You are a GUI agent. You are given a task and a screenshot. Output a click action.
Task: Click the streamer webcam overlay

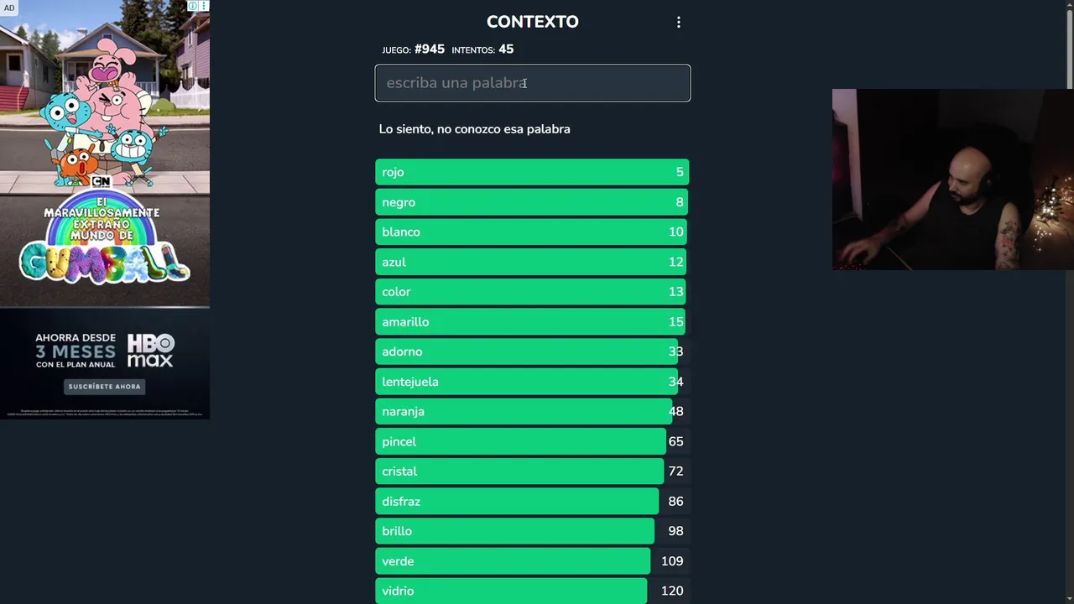pyautogui.click(x=952, y=180)
